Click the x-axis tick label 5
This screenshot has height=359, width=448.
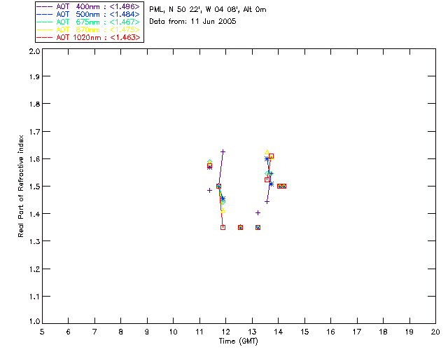(x=42, y=332)
